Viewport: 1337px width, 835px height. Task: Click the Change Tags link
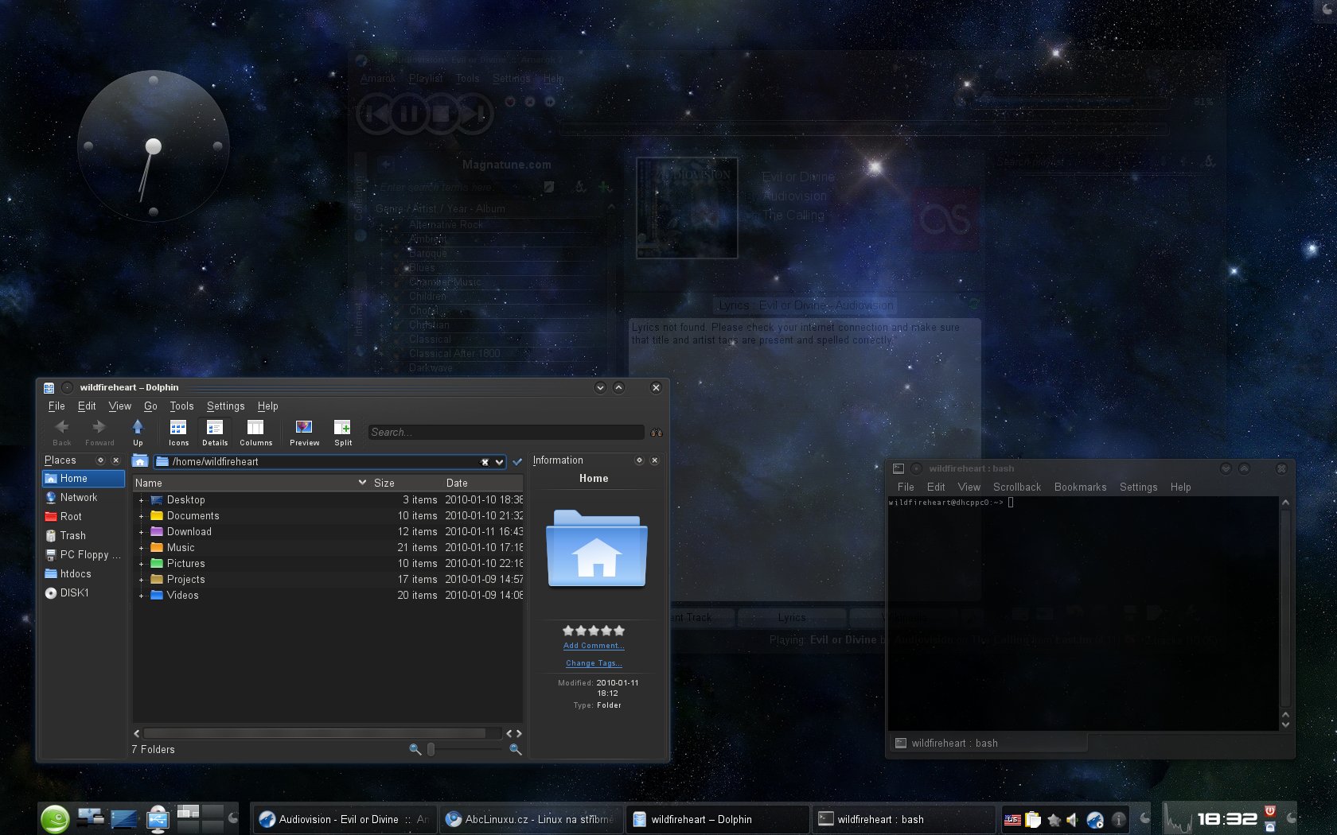(594, 663)
